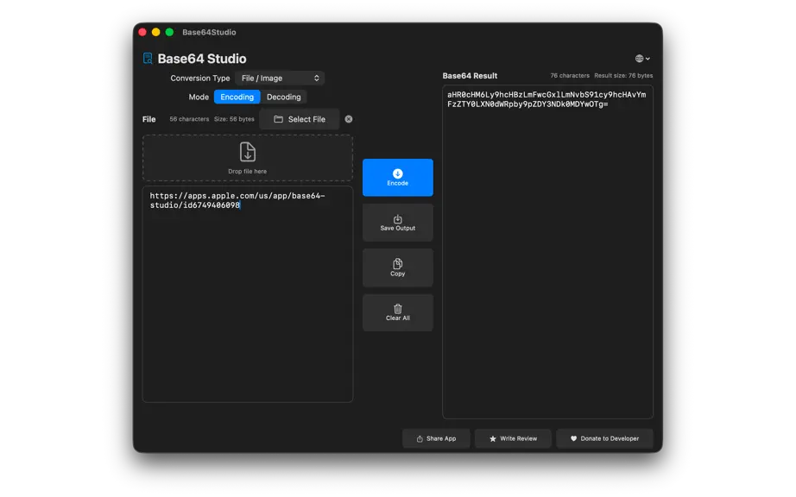The image size is (796, 497).
Task: Click the clipboard icon above Copy
Action: (397, 264)
